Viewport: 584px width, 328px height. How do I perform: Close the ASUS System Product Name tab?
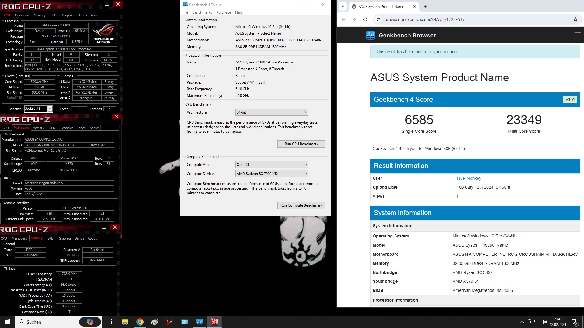[414, 6]
